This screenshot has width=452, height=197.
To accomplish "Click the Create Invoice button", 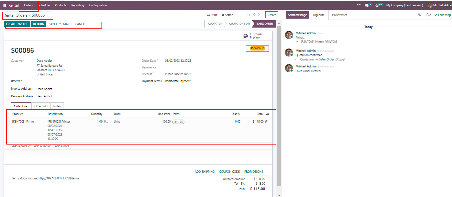I will [x=17, y=24].
